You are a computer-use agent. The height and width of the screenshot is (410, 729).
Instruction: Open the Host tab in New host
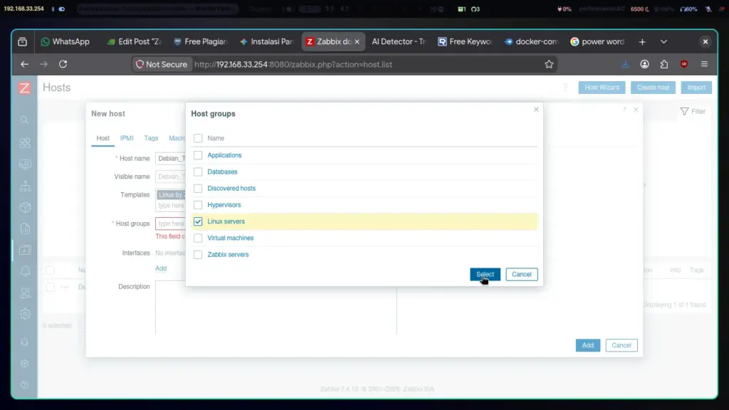click(x=103, y=139)
